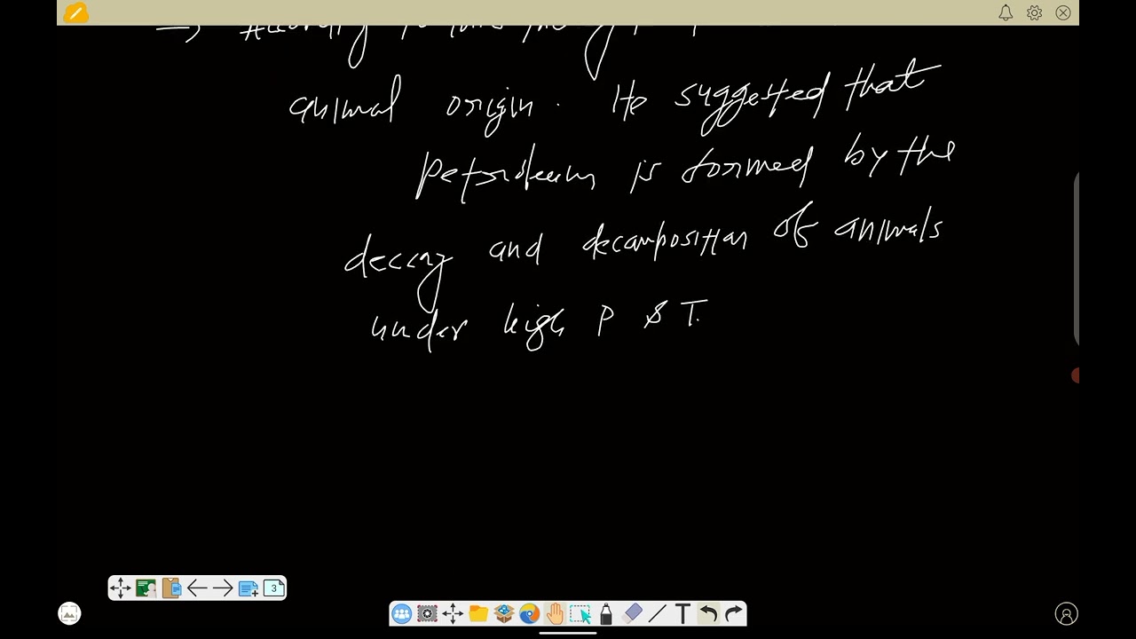Open the user profile icon at the lower right

pos(1066,613)
